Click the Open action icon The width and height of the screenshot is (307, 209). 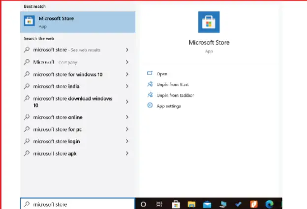[x=150, y=73]
